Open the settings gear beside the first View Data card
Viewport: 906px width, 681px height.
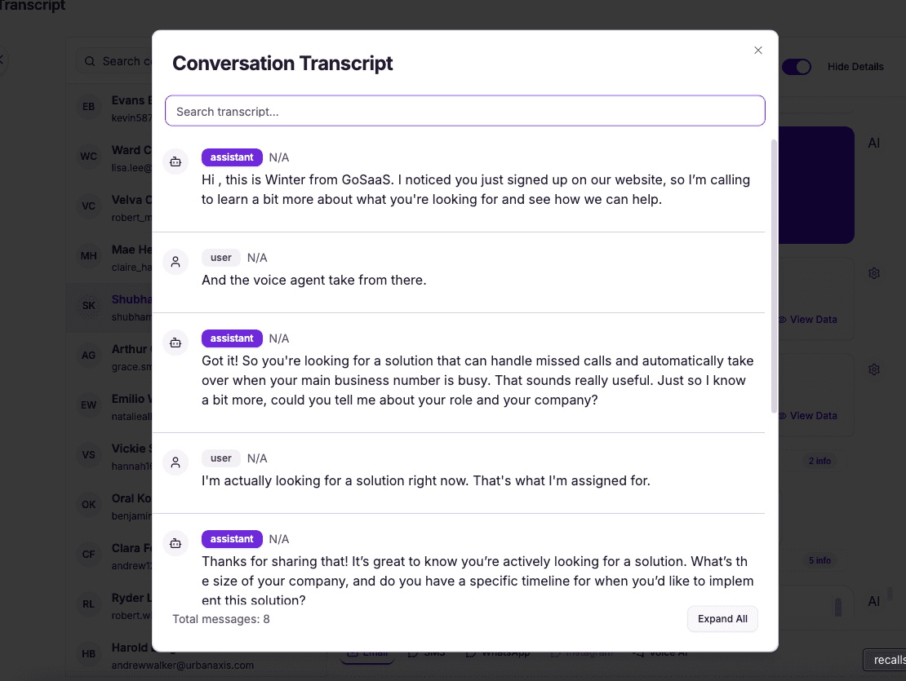[x=874, y=273]
